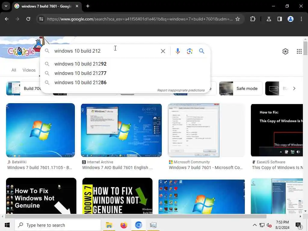Open Windows 7 AIO Build 7601 English link
This screenshot has height=231, width=308.
pyautogui.click(x=117, y=168)
